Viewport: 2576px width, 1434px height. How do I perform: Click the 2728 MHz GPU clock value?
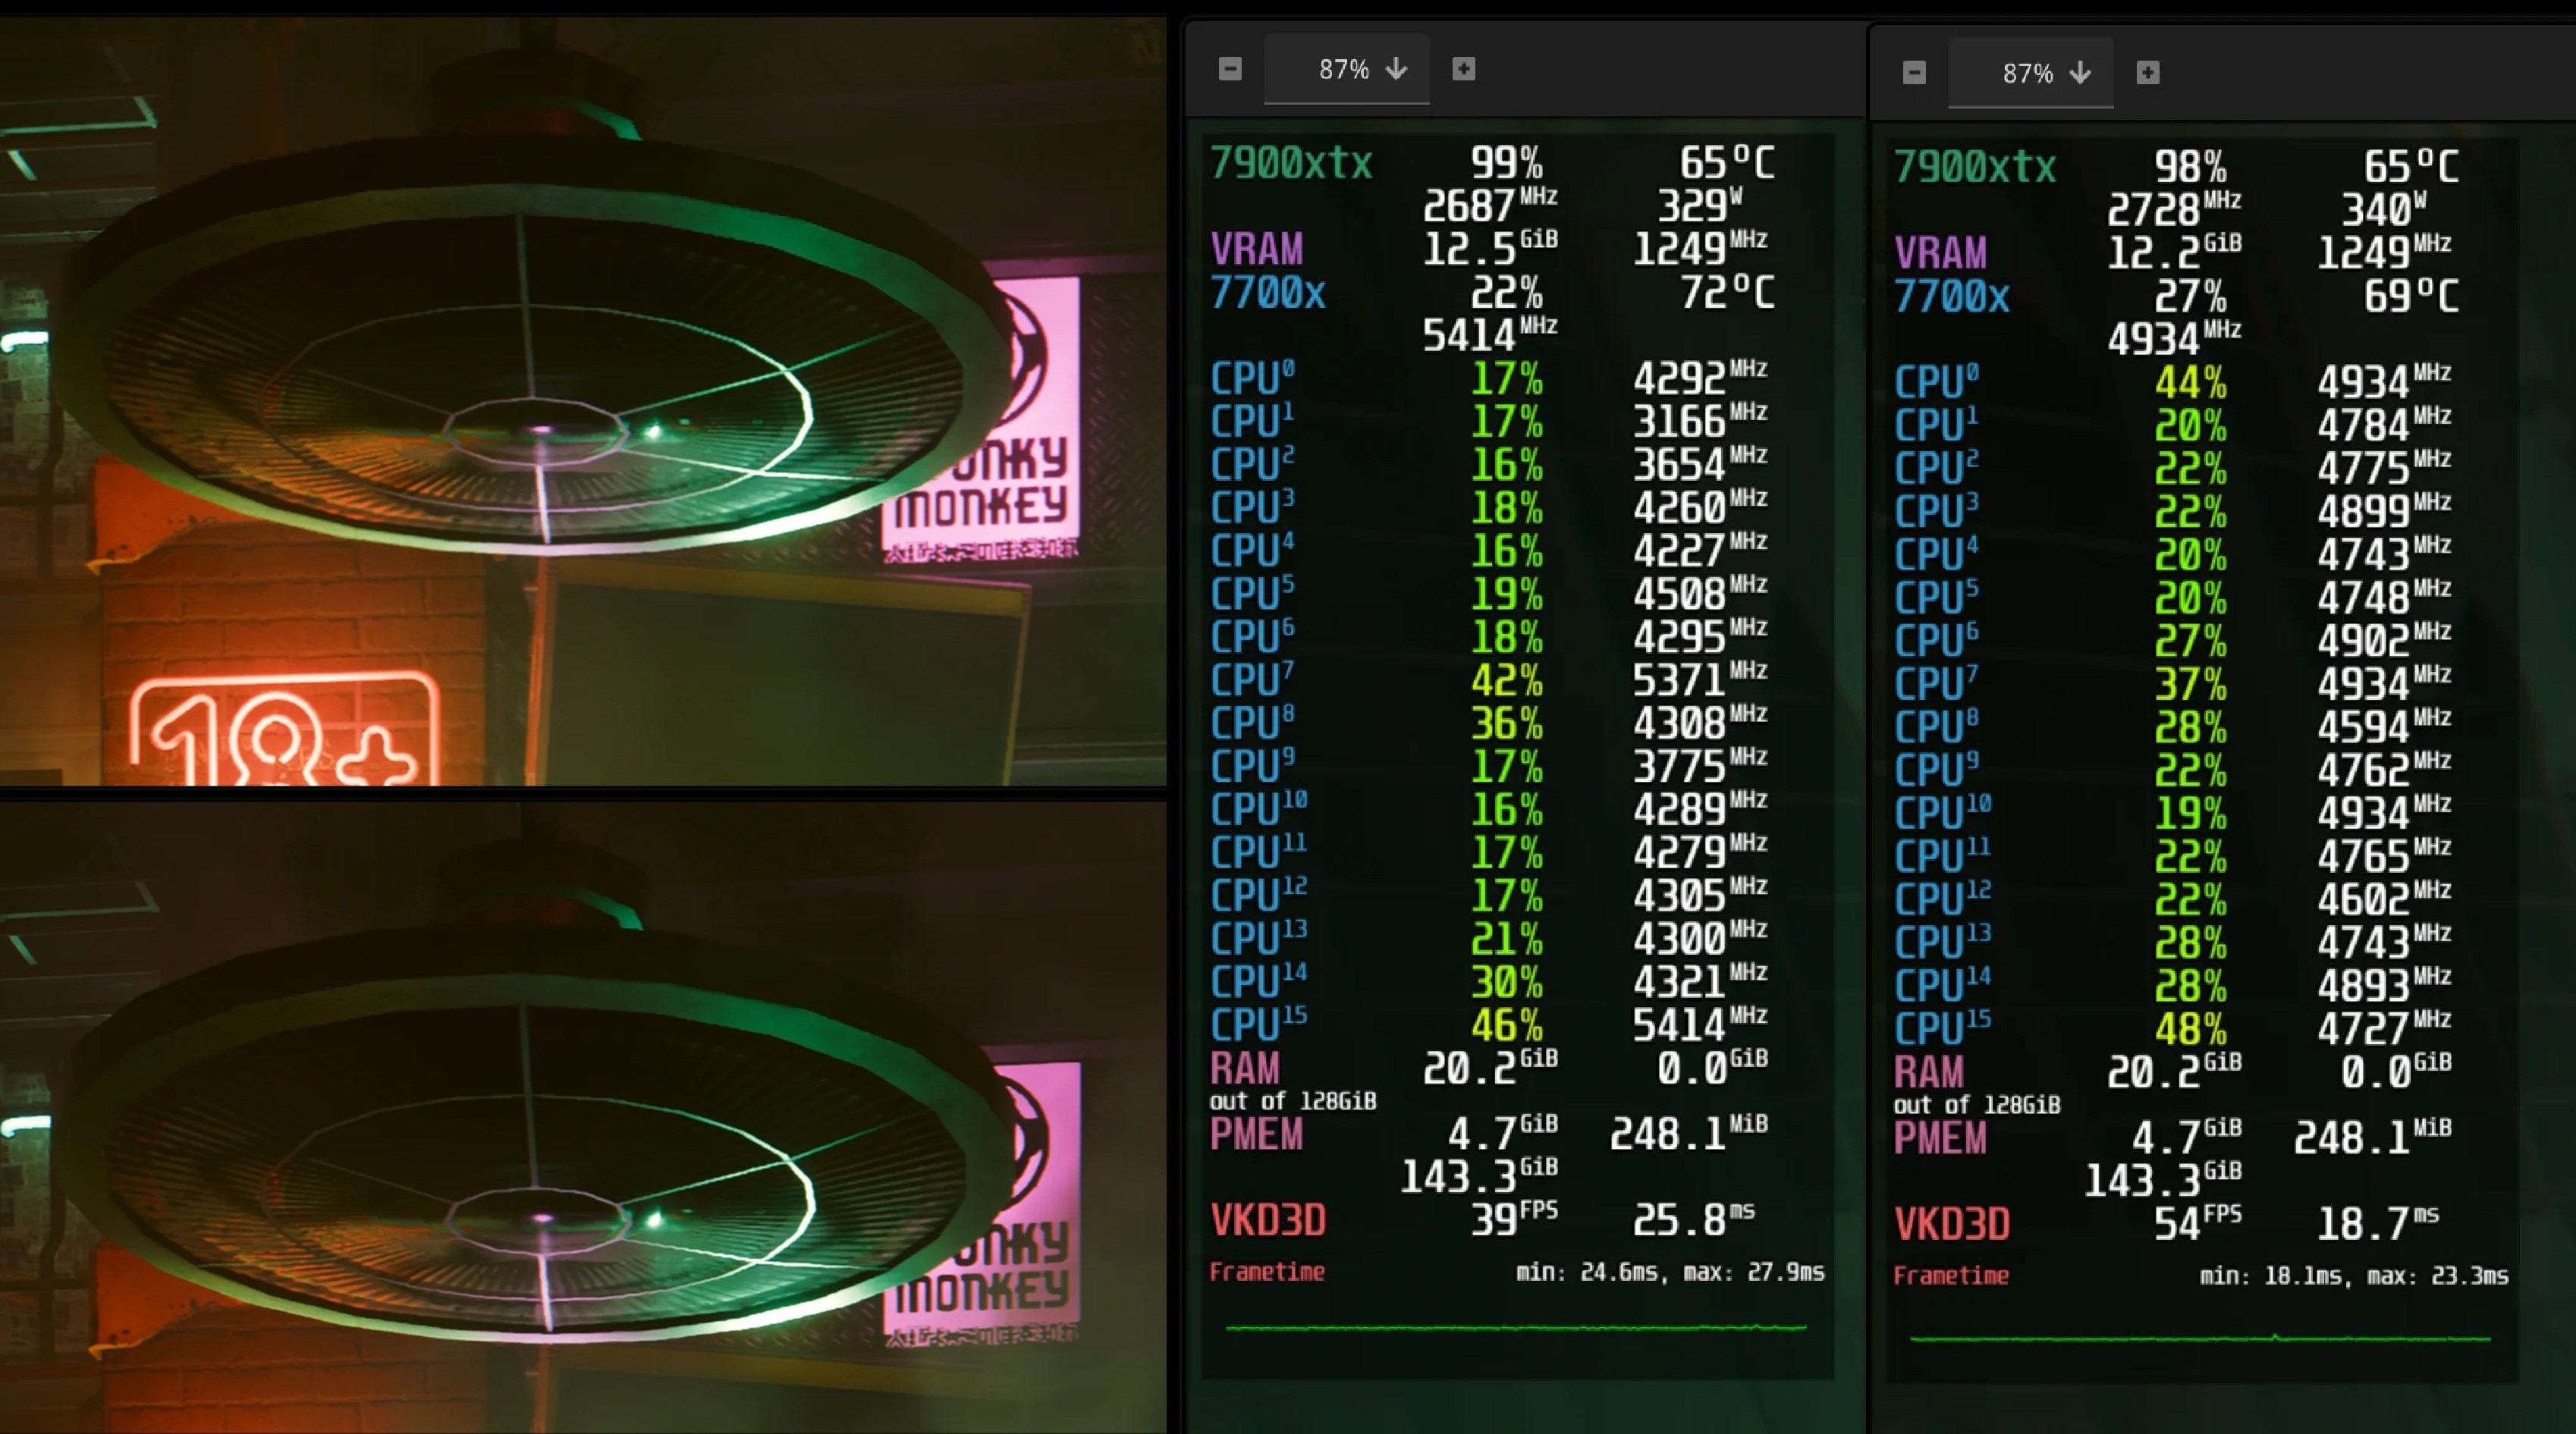coord(2173,208)
